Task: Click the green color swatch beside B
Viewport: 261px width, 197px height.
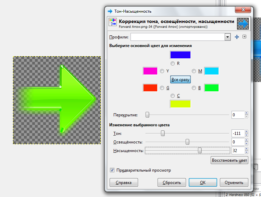Action: click(212, 88)
